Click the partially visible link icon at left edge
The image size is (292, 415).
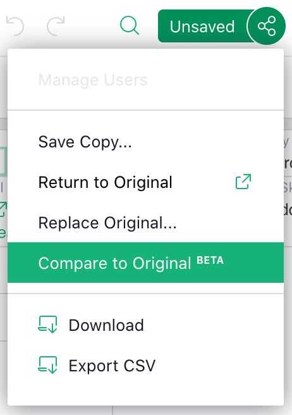coord(3,209)
